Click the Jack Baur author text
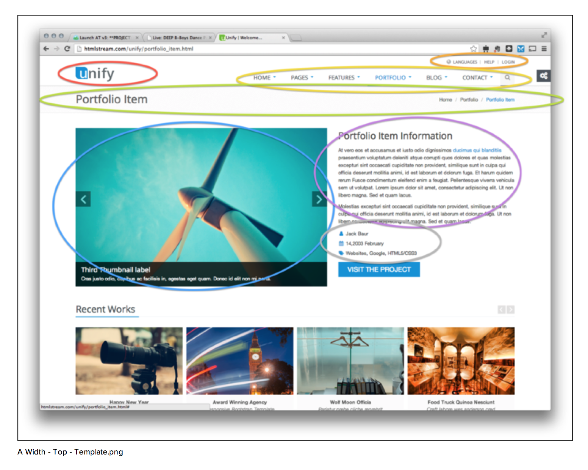 click(x=357, y=234)
